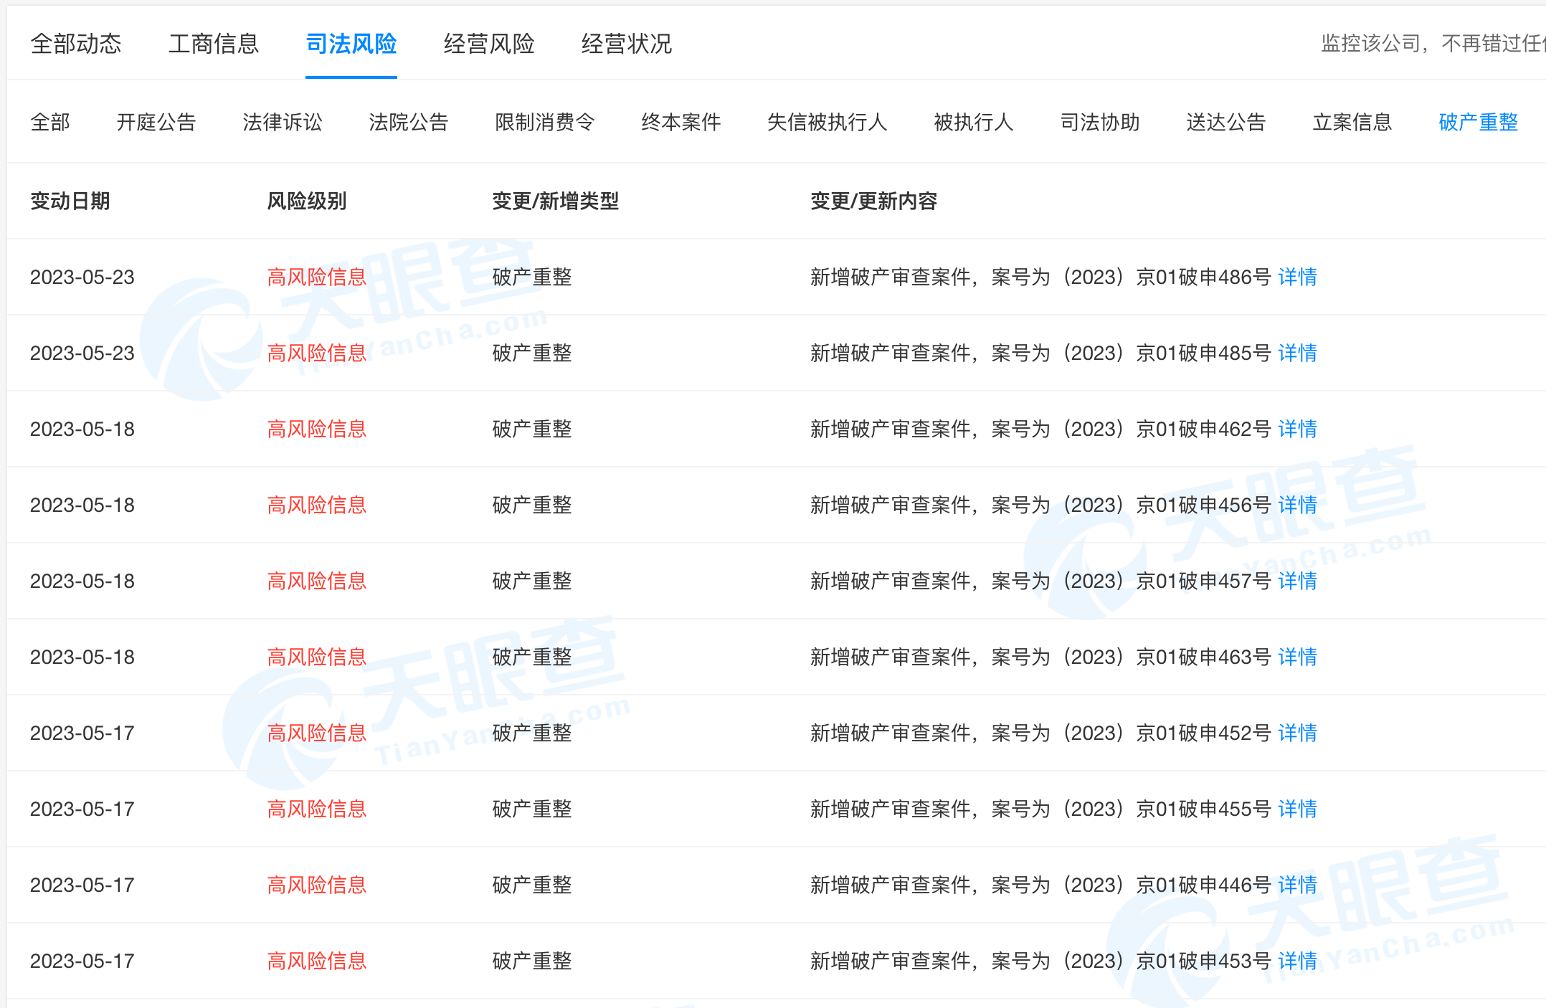Choose the 司法协助 filter
This screenshot has width=1546, height=1008.
(1099, 122)
